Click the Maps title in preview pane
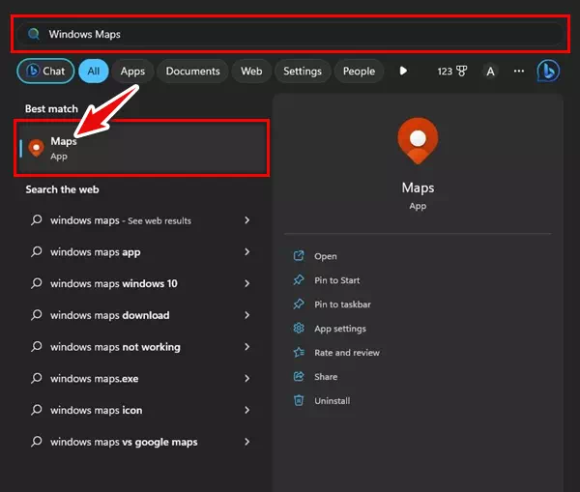580x492 pixels. (418, 188)
